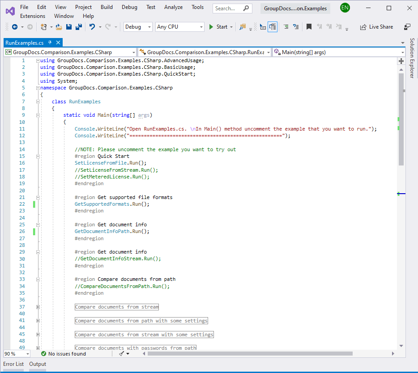The image size is (418, 373).
Task: Click the Find in Files icon
Action: coord(242,27)
